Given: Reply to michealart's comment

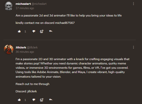Looking at the screenshot, I should [x=51, y=31].
